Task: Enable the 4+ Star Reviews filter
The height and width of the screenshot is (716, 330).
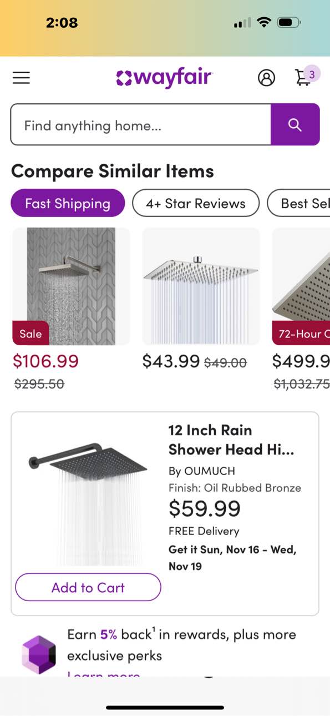Action: [x=195, y=203]
